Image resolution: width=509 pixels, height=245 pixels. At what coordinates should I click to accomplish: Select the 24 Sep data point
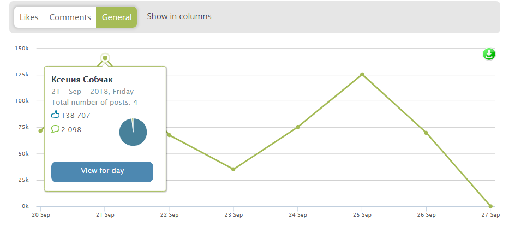click(298, 127)
